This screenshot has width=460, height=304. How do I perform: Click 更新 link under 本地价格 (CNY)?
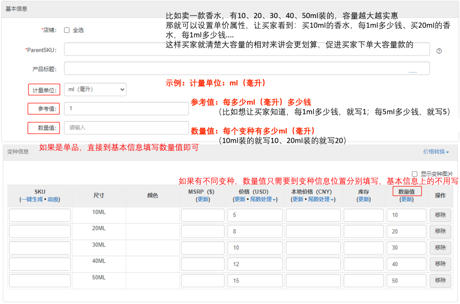pos(298,199)
